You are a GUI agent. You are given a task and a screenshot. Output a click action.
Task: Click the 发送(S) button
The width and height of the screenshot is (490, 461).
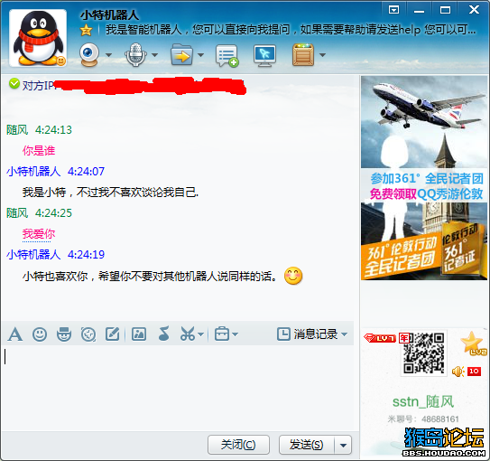[x=306, y=445]
